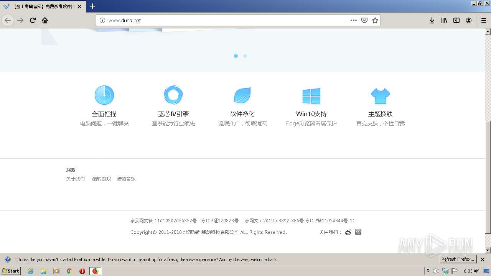
Task: Open the downloads arrow icon
Action: tap(432, 20)
